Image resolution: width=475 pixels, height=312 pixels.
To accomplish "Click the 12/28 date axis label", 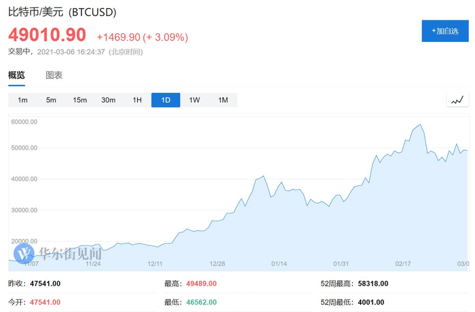I will coord(218,264).
